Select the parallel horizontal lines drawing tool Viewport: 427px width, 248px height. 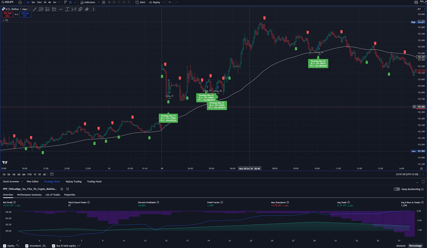point(41,9)
